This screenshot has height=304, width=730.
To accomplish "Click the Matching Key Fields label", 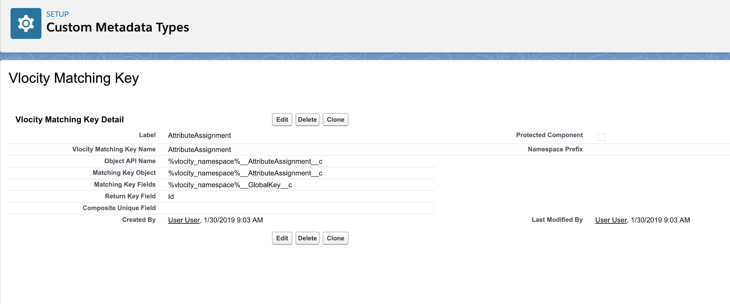I will pos(125,184).
